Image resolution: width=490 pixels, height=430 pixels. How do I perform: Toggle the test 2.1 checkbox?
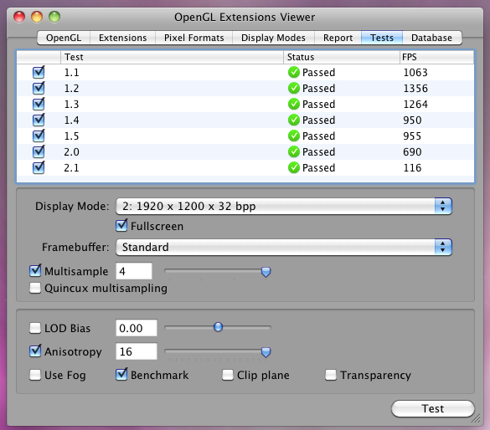(x=39, y=167)
